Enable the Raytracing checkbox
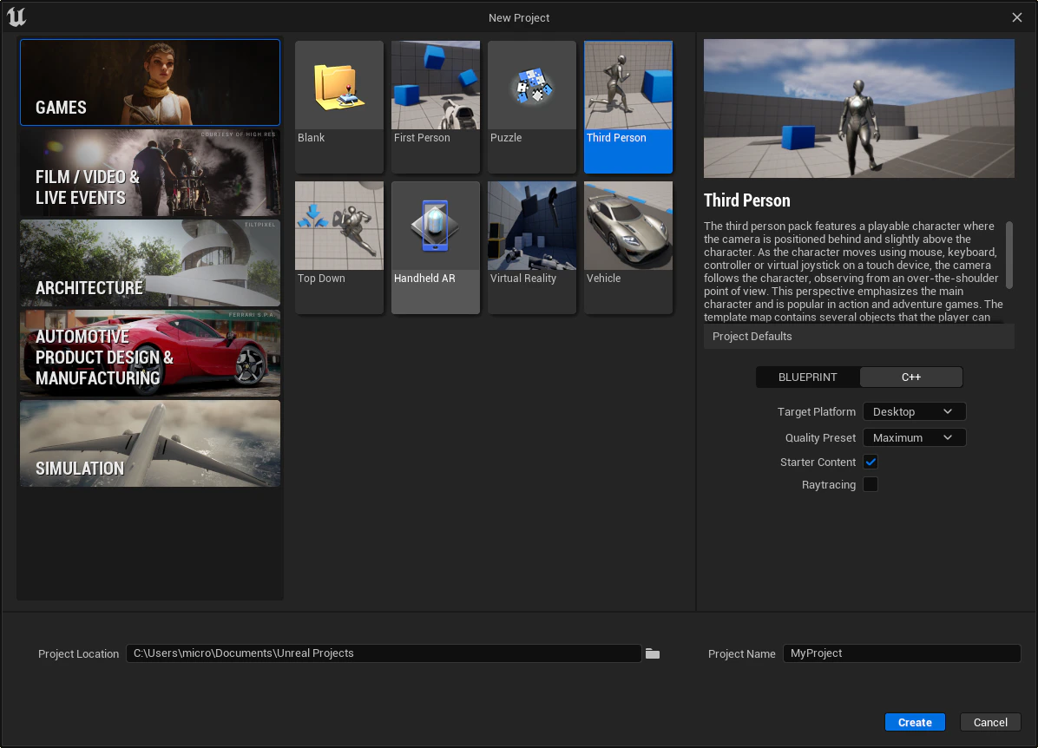Screen dimensions: 1038x748 tap(870, 485)
